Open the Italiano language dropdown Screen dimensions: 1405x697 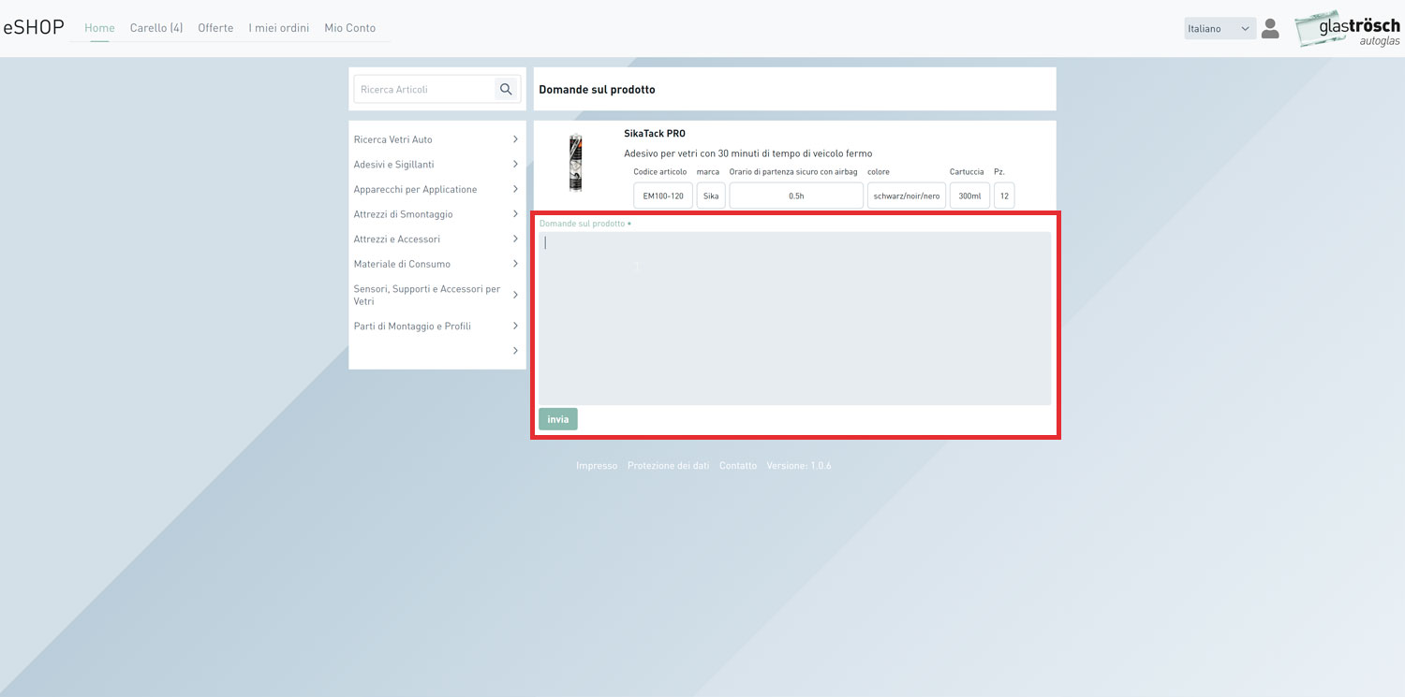tap(1220, 29)
